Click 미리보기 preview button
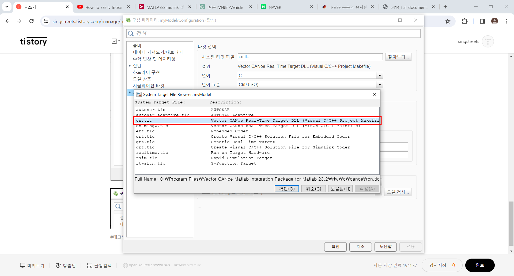Image resolution: width=514 pixels, height=276 pixels. point(32,266)
